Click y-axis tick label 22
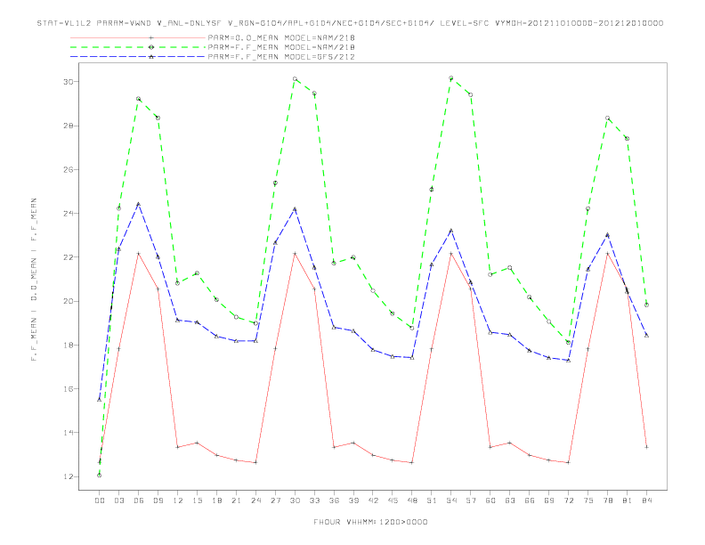Screen dimensions: 705x545 click(68, 257)
